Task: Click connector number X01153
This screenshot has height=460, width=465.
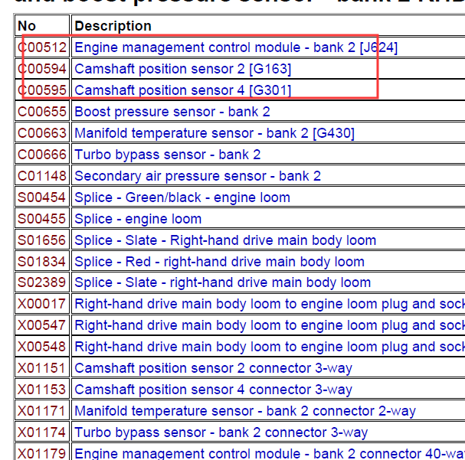Action: (x=42, y=390)
